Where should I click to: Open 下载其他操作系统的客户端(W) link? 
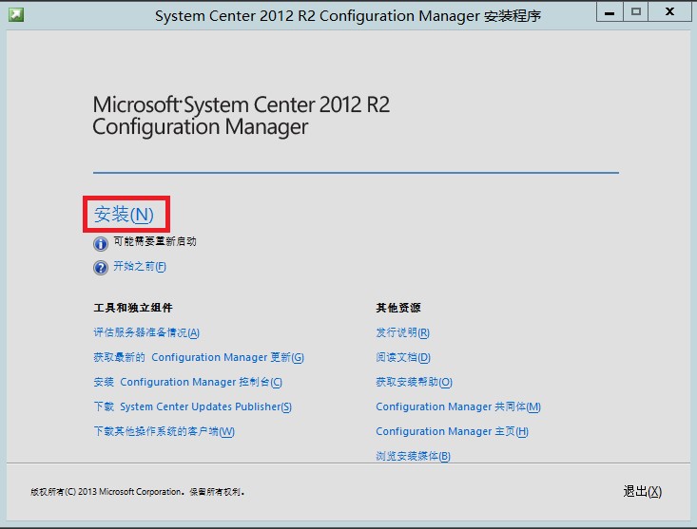pos(164,431)
